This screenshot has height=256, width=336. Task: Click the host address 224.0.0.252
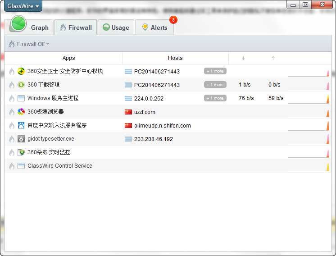point(149,99)
